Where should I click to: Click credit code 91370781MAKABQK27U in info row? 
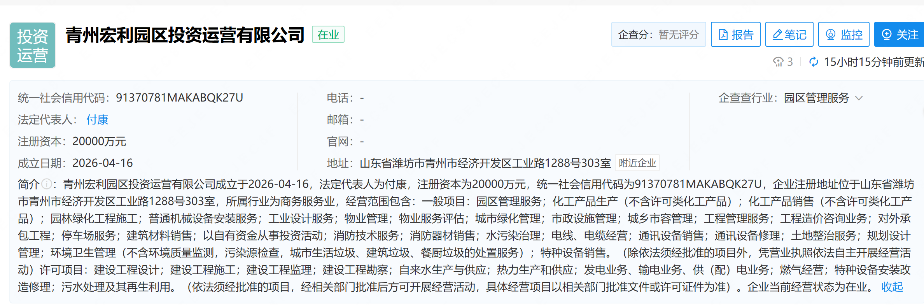point(179,98)
